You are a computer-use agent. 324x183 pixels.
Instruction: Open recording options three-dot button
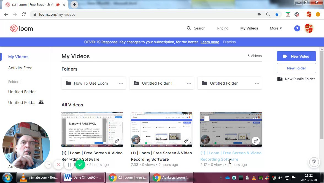coord(48,165)
